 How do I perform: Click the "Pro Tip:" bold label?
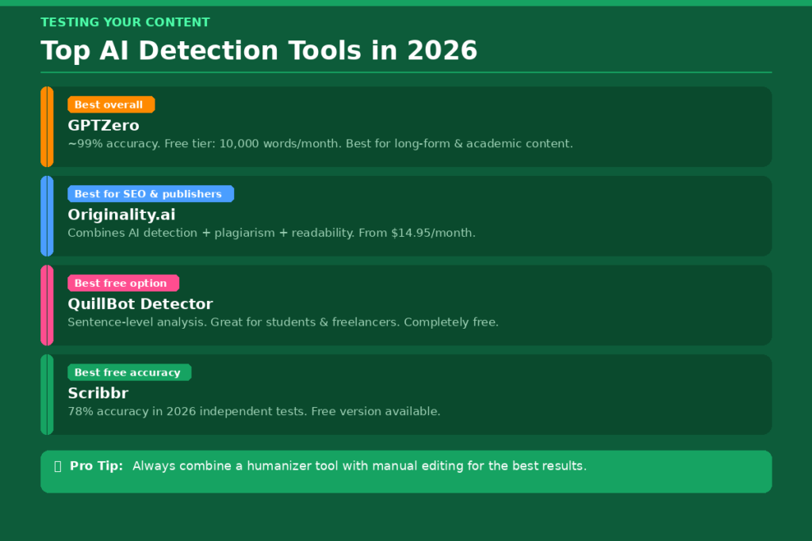[x=96, y=466]
